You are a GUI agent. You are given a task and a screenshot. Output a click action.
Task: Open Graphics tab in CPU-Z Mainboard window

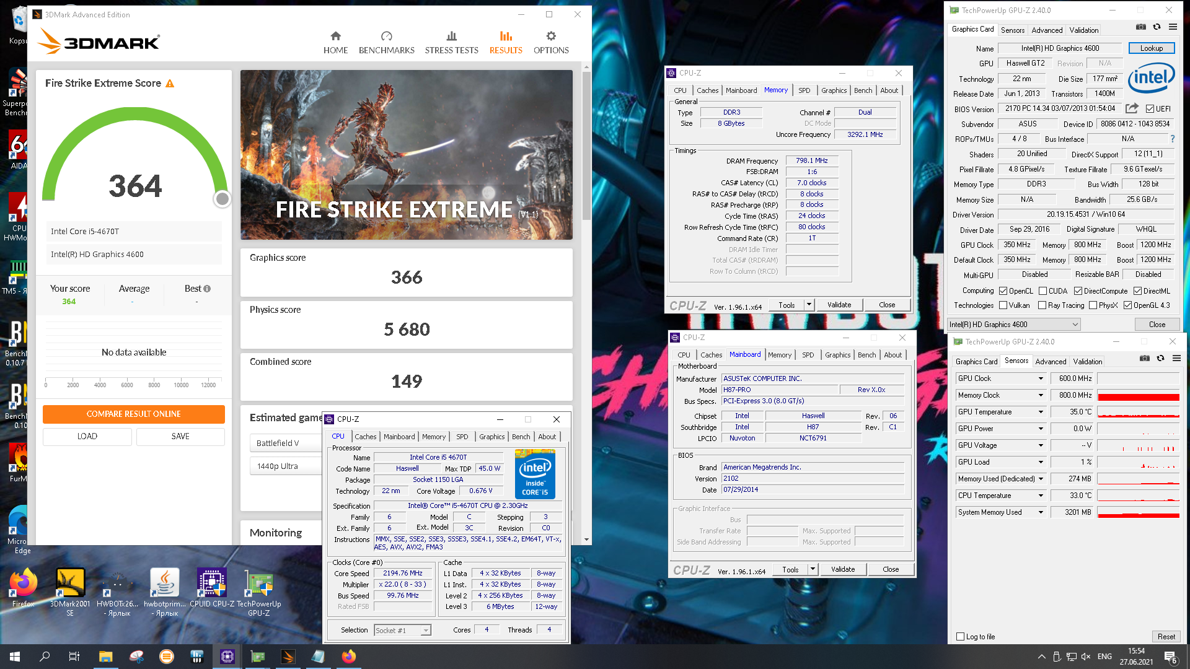[837, 355]
